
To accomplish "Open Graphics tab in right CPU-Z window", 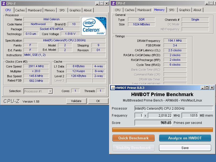I will pos(185,10).
